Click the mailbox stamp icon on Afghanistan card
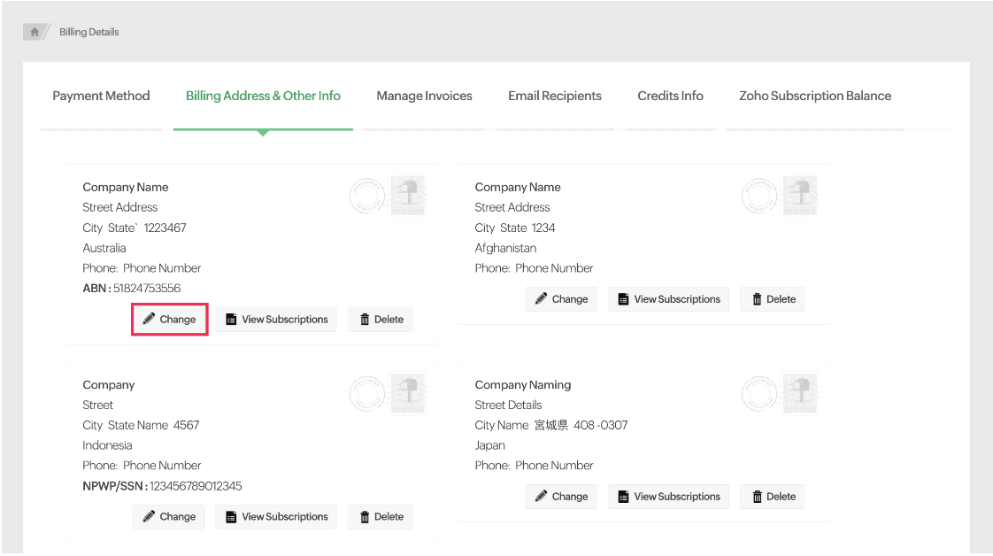The image size is (993, 556). (800, 196)
